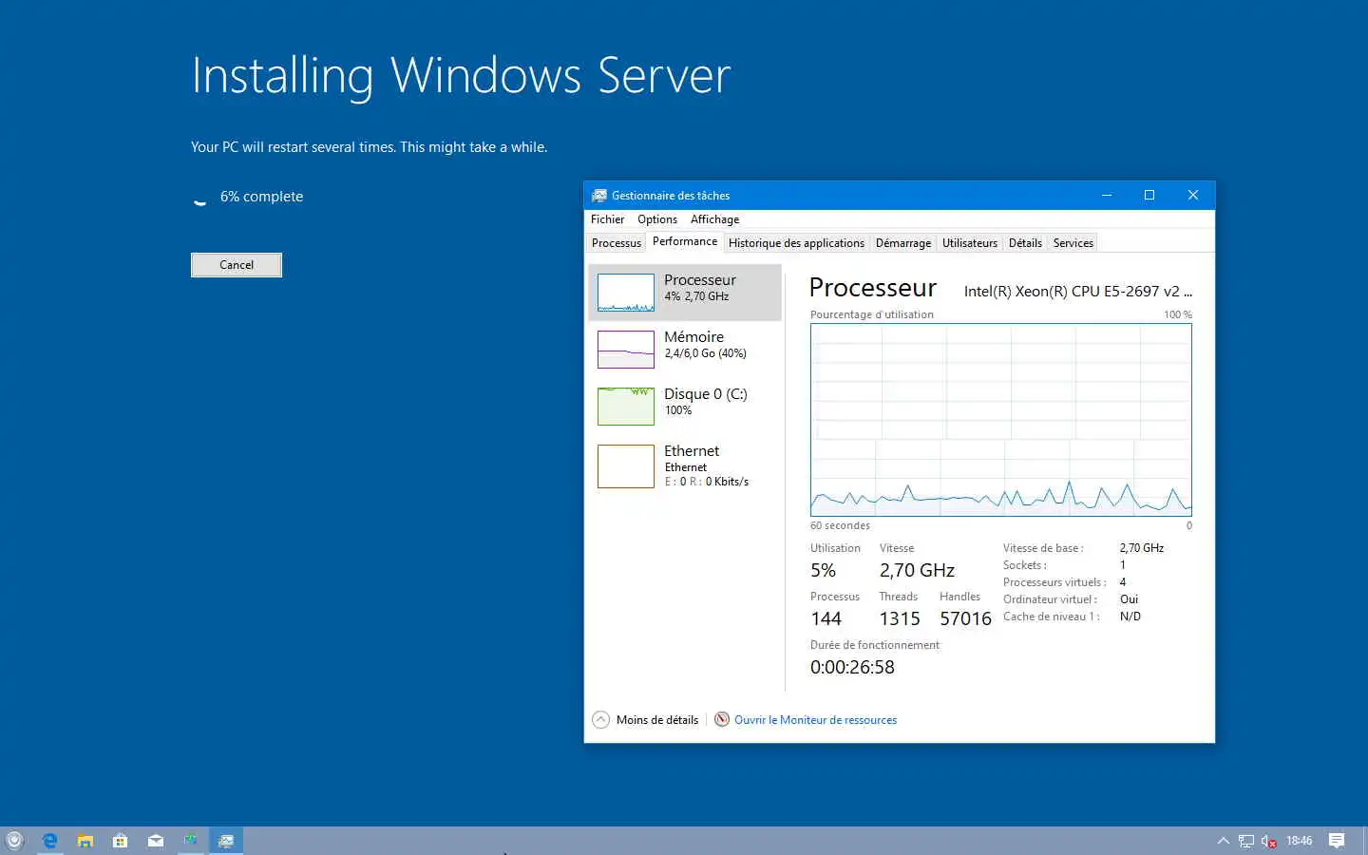Viewport: 1368px width, 855px height.
Task: Open File Explorer from the taskbar
Action: (85, 841)
